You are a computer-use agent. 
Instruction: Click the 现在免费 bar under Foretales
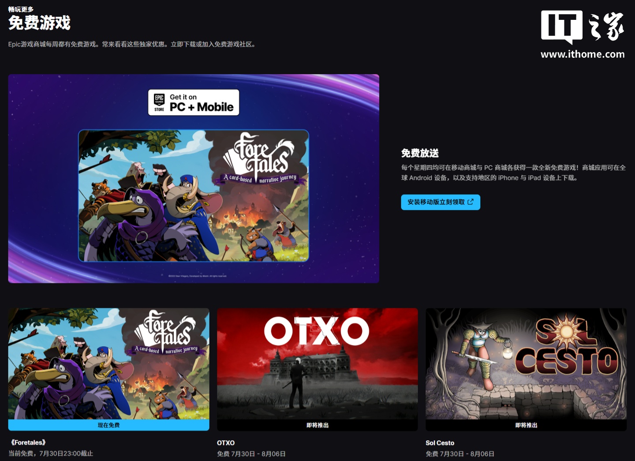(x=108, y=425)
